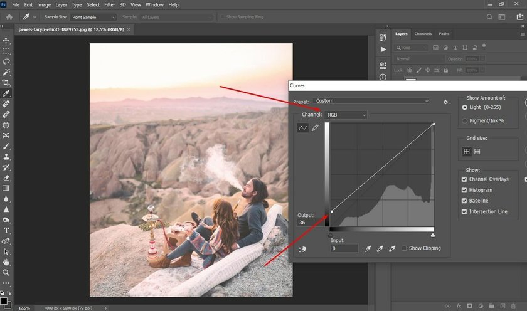Click the Output value field

[310, 223]
